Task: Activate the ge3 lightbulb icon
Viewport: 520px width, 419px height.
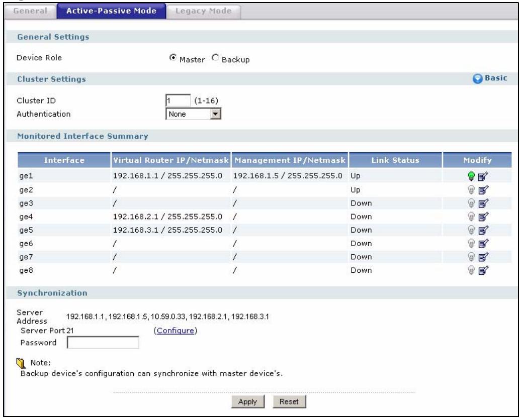Action: coord(471,203)
